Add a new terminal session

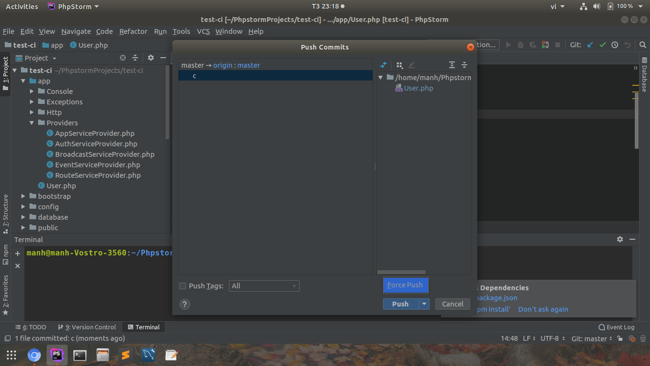(x=18, y=254)
